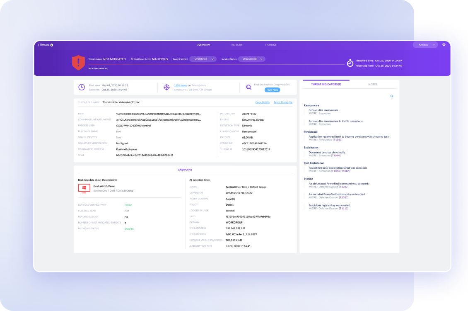Switch to the Explore tab
The image size is (468, 311).
point(237,45)
